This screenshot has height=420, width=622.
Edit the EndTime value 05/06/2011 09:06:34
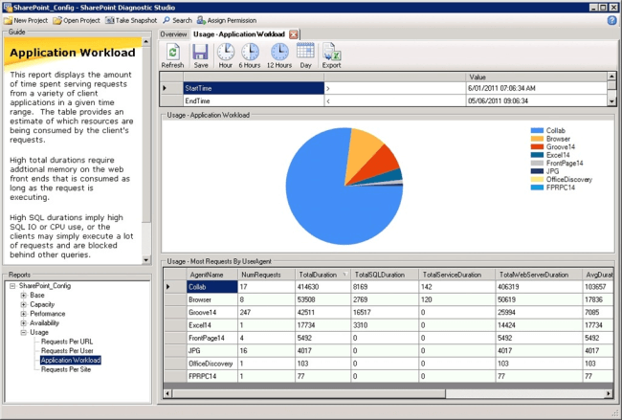click(536, 100)
